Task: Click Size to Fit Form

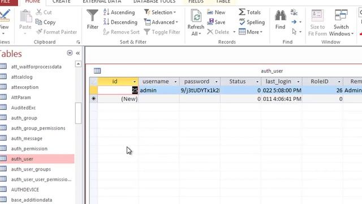Action: (x=317, y=23)
